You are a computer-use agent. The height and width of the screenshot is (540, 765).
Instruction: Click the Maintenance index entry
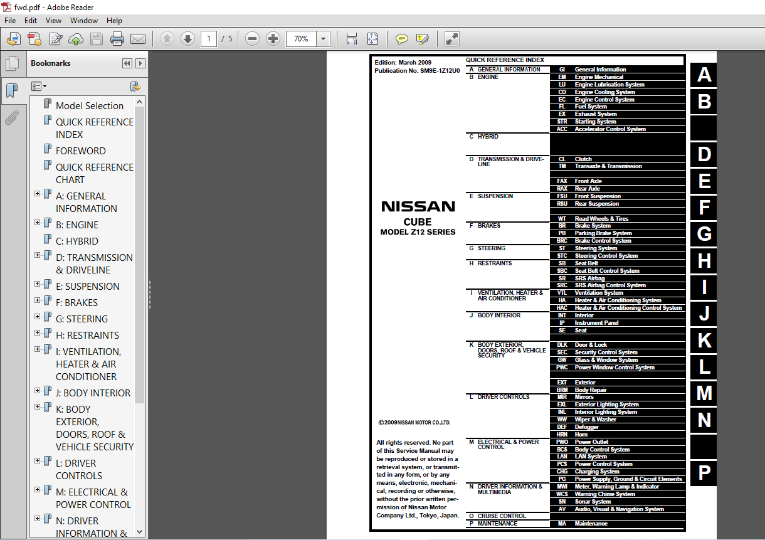click(x=591, y=524)
